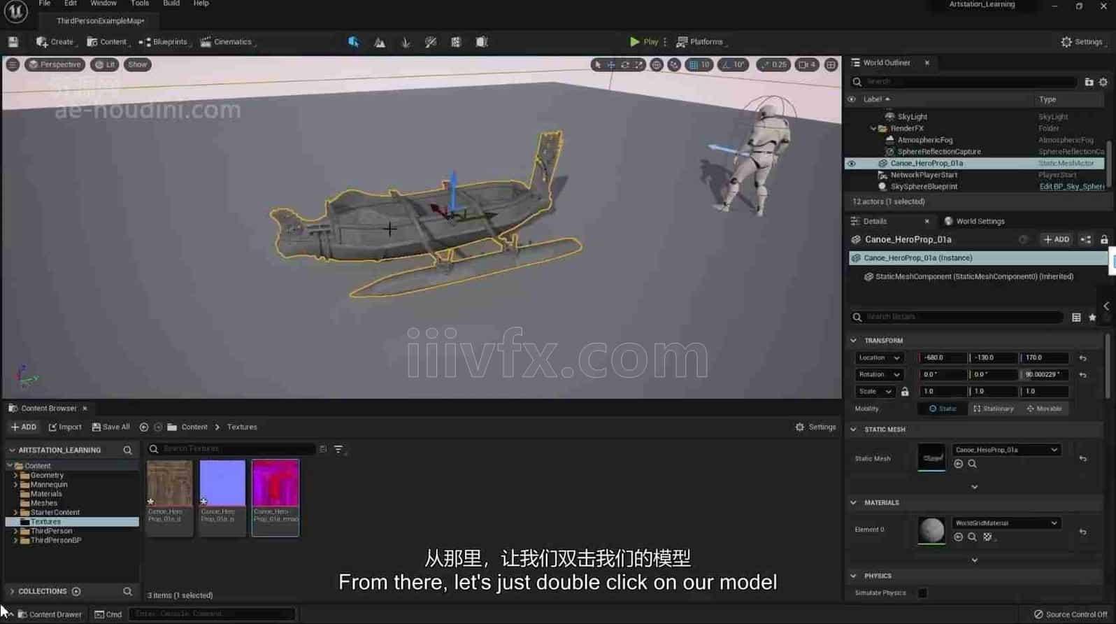Open the Window menu
1116x624 pixels.
click(x=103, y=4)
